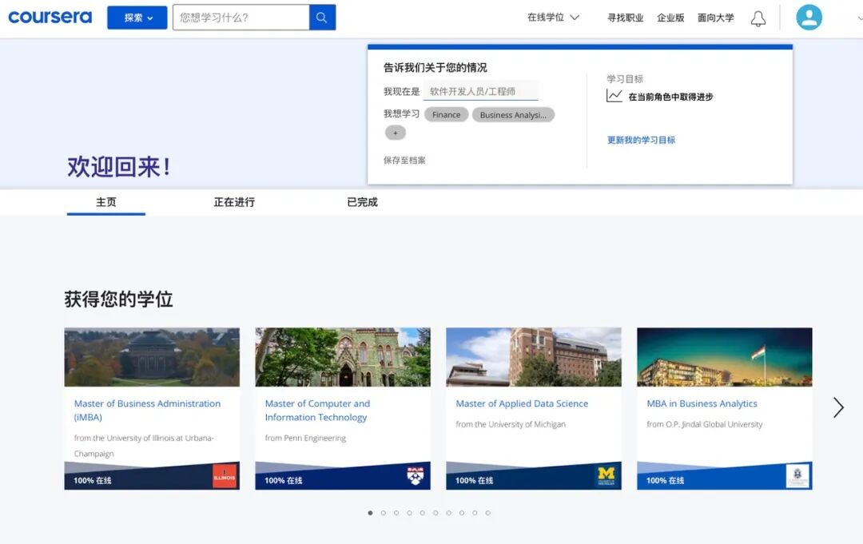Click the magnifier search button
This screenshot has width=863, height=544.
tap(322, 18)
